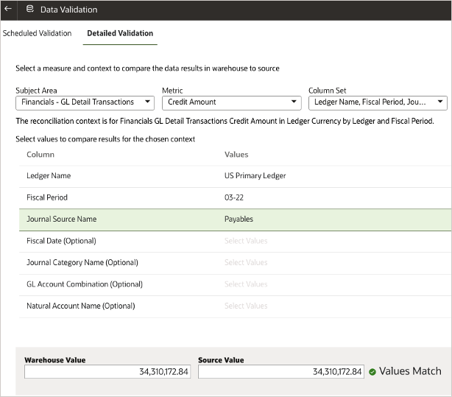Click the Data Validation database icon

tap(29, 10)
